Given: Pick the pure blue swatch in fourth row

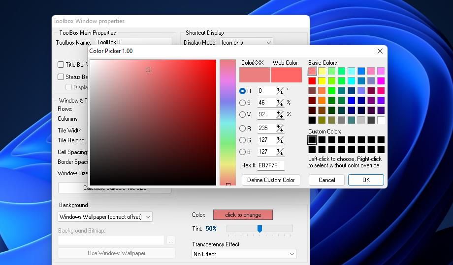Looking at the screenshot, I should (x=351, y=101).
